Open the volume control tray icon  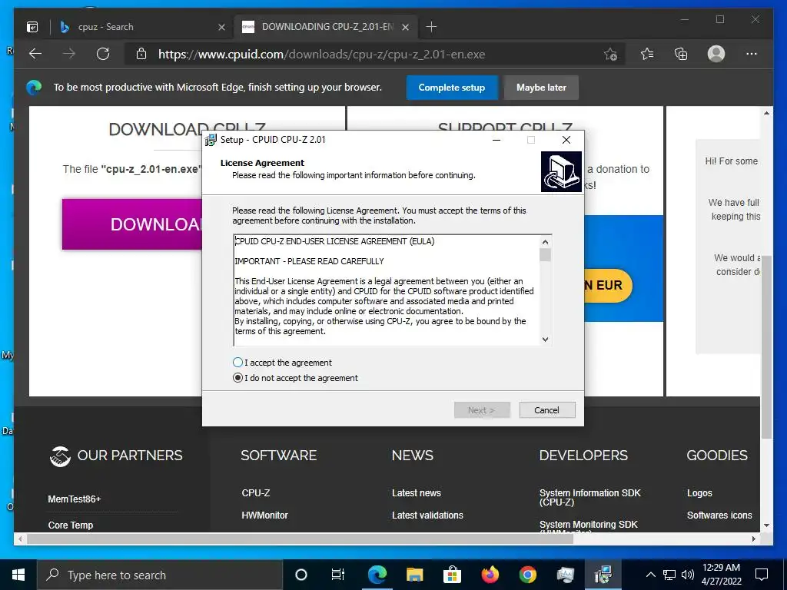pos(688,575)
